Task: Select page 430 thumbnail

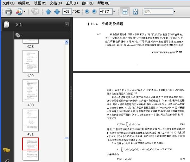Action: (30, 91)
